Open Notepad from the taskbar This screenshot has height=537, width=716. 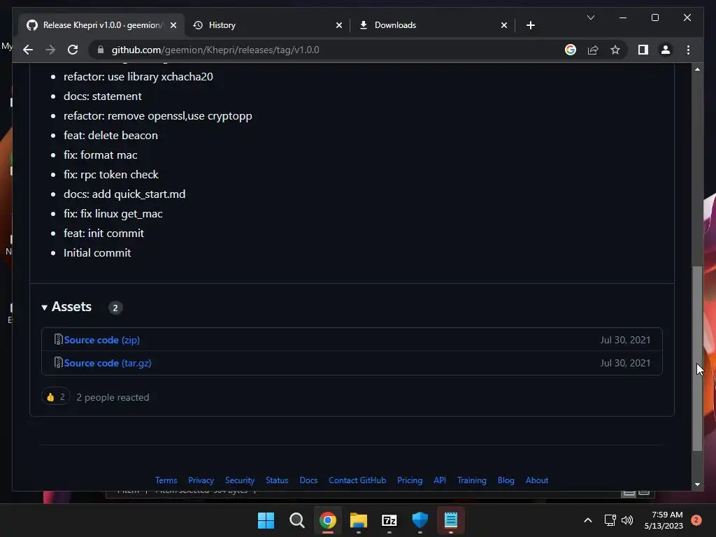[451, 520]
